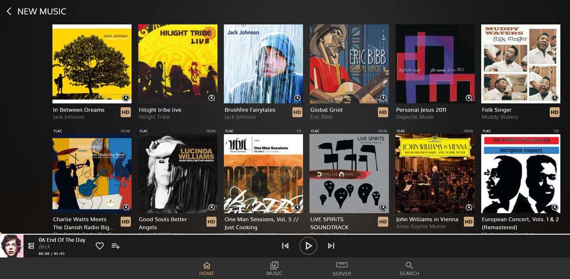Click HD badge next to Brushfire Fairytales
Image resolution: width=570 pixels, height=279 pixels.
click(x=297, y=112)
